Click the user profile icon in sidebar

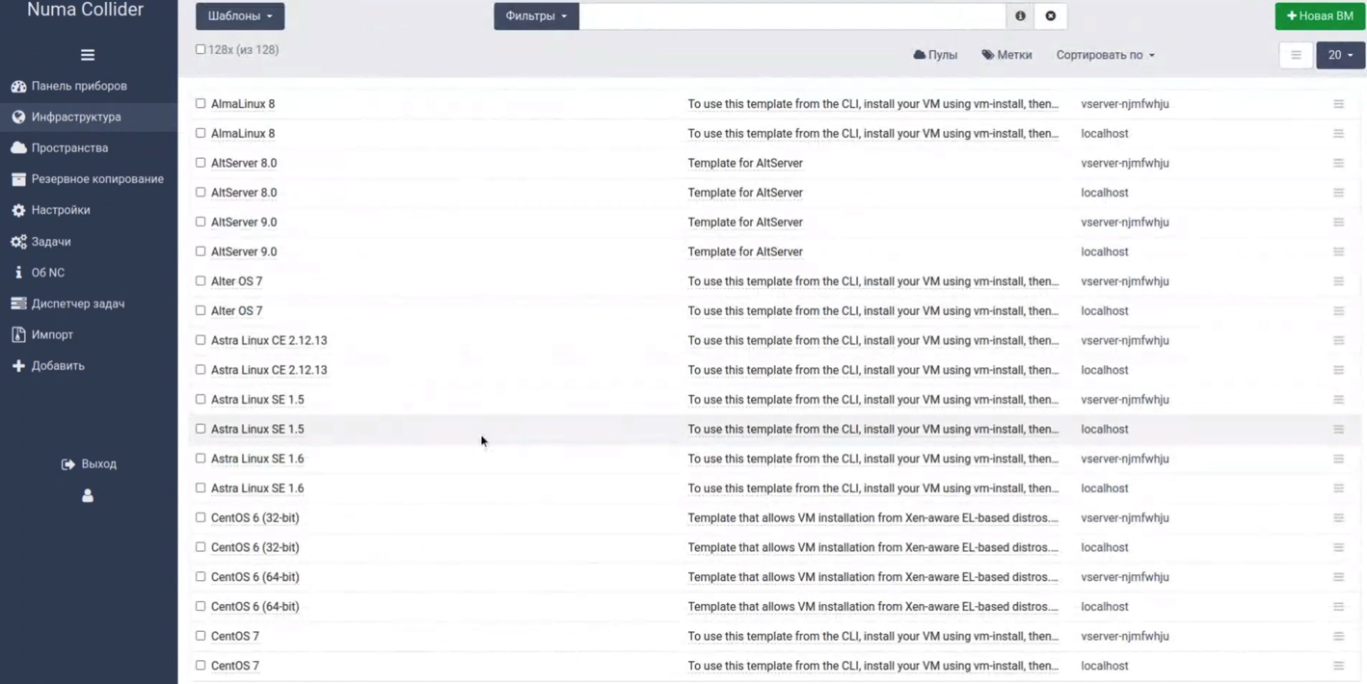(x=88, y=496)
